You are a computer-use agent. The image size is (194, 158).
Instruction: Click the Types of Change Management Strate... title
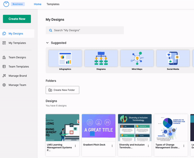point(167,146)
